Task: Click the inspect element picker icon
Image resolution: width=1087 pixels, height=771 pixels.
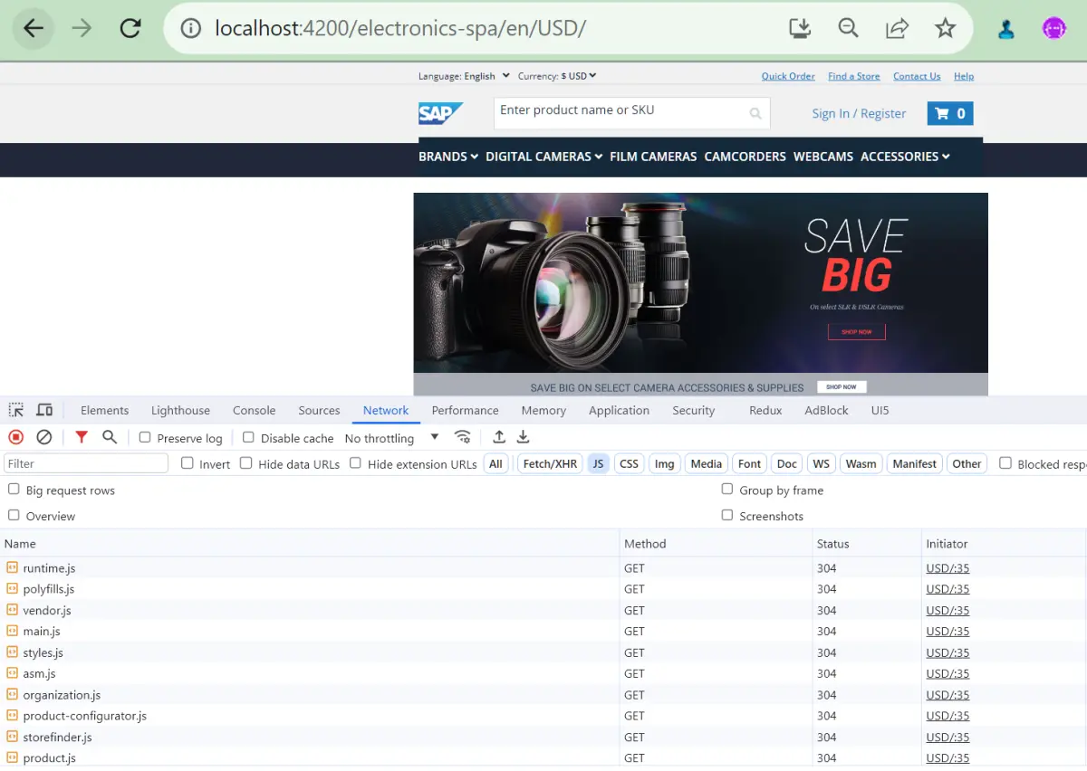Action: [16, 410]
